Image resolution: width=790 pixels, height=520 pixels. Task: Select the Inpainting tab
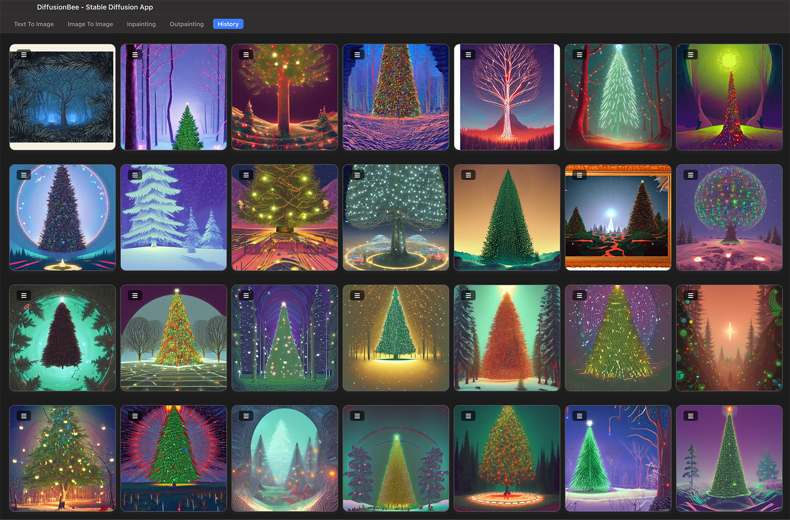[x=141, y=24]
